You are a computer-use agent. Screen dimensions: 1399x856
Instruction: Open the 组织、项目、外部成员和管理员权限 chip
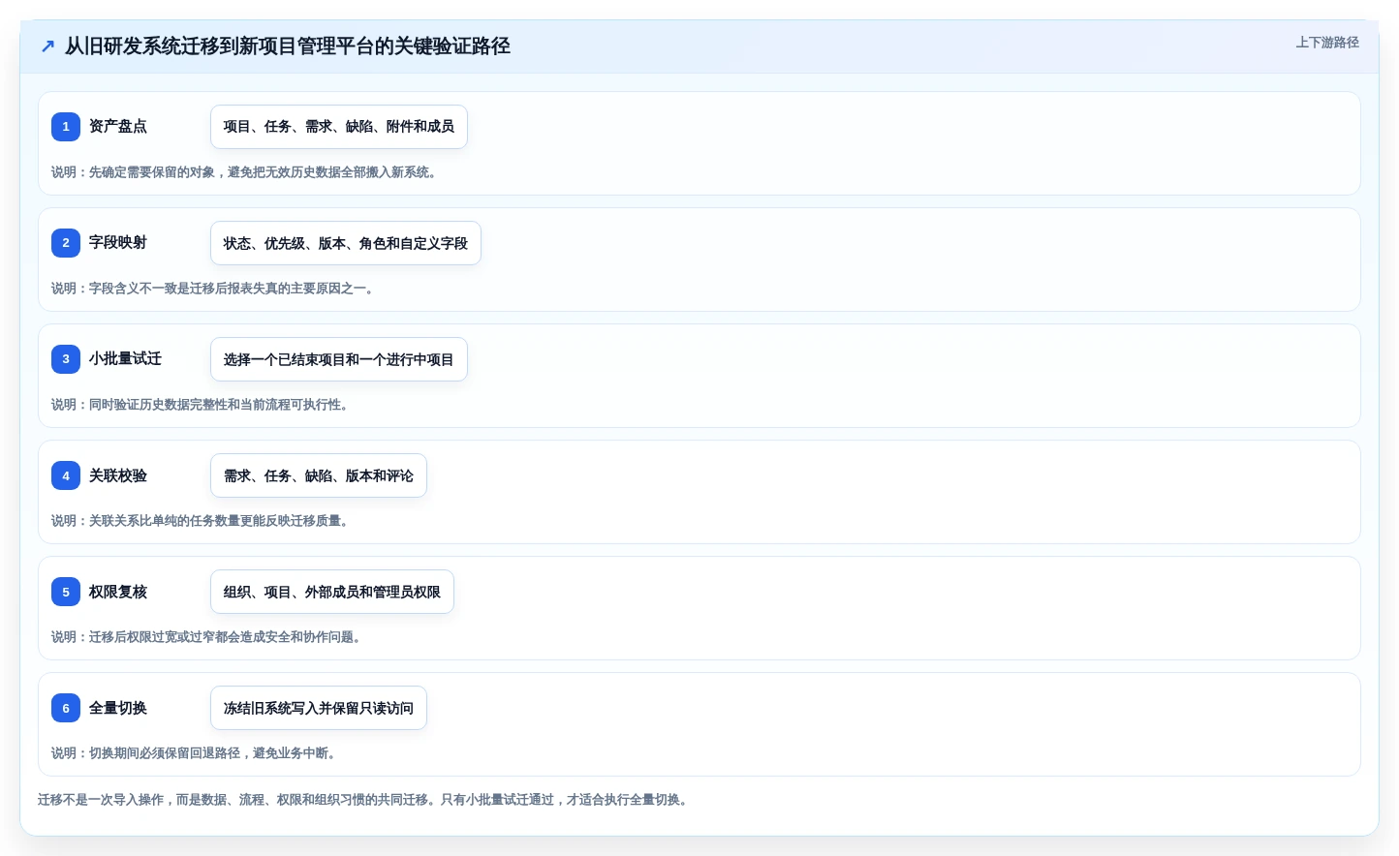coord(332,592)
